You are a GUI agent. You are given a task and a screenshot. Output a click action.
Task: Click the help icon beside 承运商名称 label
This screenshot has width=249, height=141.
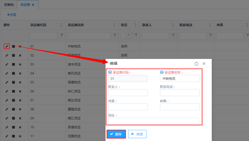point(162,72)
